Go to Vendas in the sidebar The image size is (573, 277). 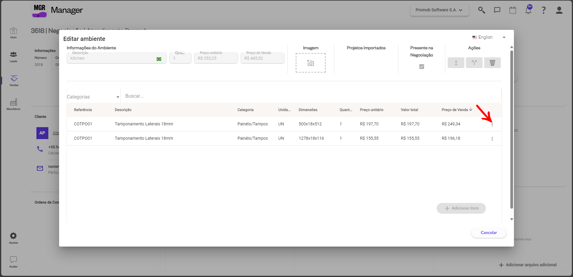coord(14,80)
